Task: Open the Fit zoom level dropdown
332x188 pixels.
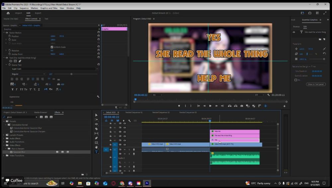Action: point(157,95)
